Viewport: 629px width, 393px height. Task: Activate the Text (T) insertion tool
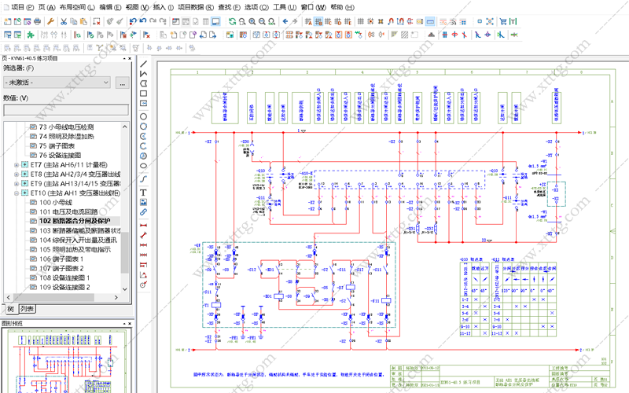pyautogui.click(x=143, y=192)
